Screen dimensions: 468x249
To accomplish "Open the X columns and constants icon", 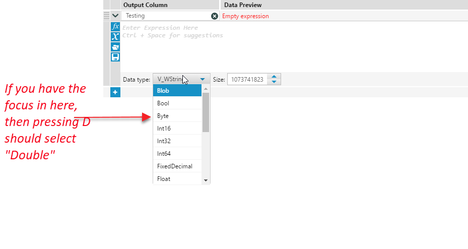I will (x=115, y=37).
